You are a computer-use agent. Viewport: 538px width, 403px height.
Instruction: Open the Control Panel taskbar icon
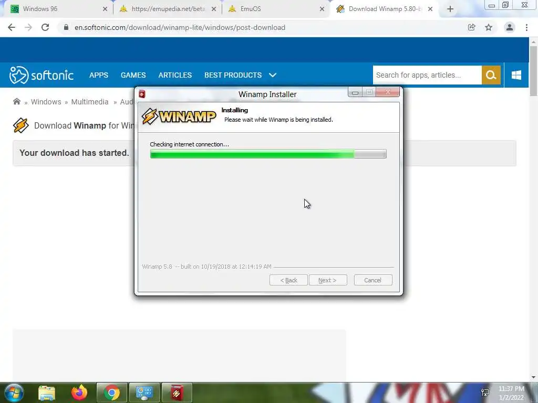coord(144,393)
